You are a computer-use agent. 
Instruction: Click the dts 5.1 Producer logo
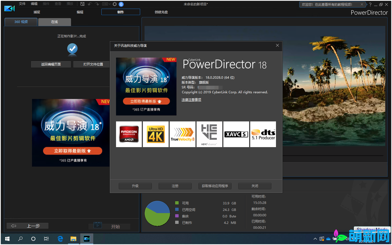tap(263, 134)
